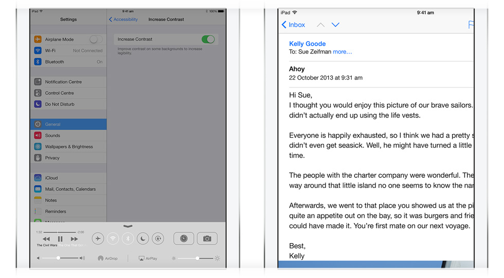Tap the Camera shortcut in Control Centre

pos(207,238)
